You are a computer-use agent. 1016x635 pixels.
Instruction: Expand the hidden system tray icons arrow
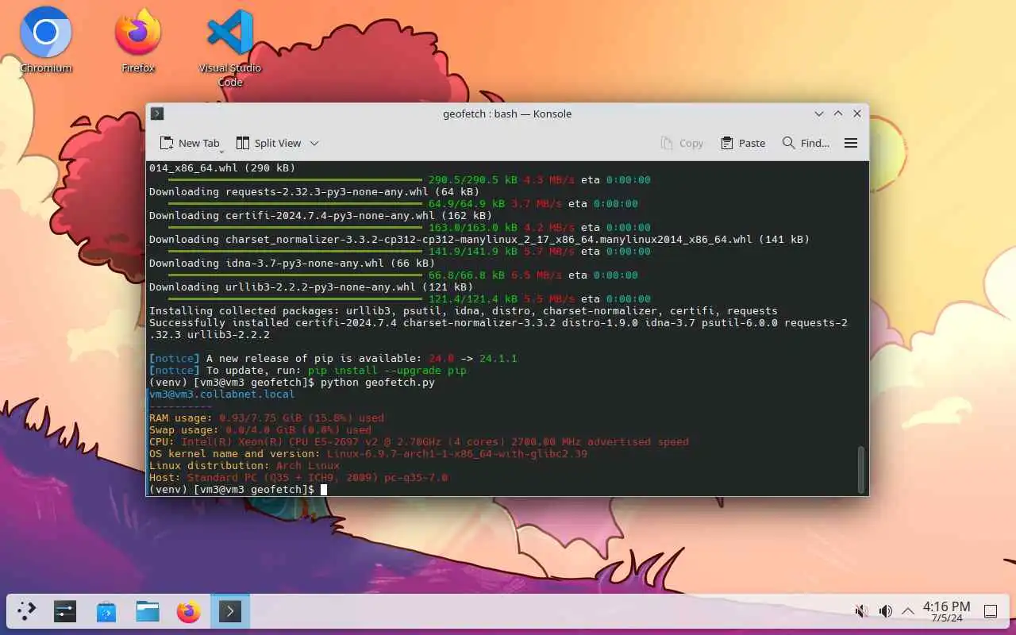pos(908,611)
